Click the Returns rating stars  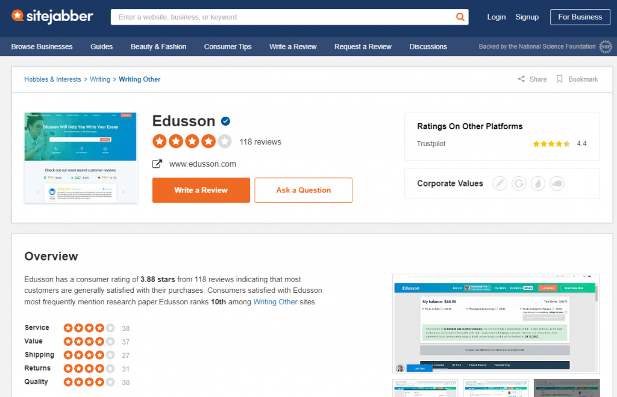tap(89, 368)
